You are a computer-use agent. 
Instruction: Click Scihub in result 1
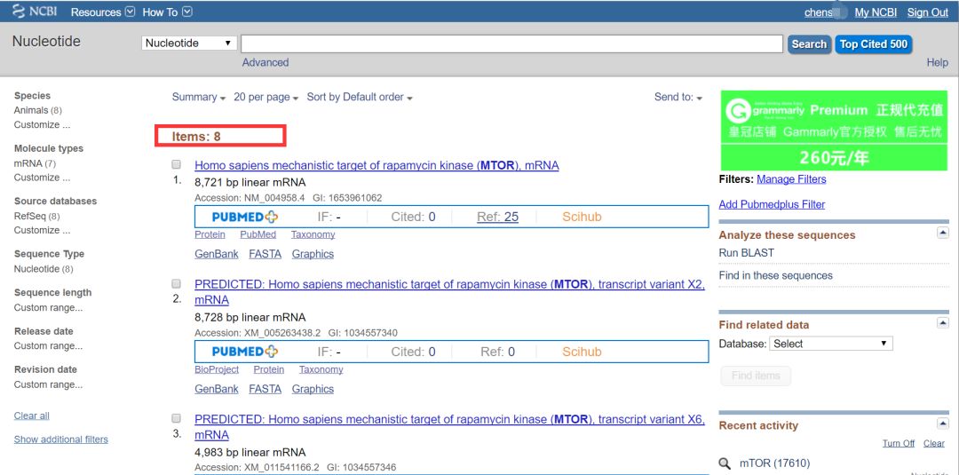pyautogui.click(x=582, y=217)
